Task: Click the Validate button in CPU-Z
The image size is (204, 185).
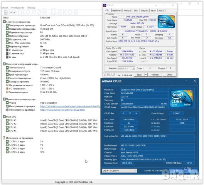Action: (155, 75)
